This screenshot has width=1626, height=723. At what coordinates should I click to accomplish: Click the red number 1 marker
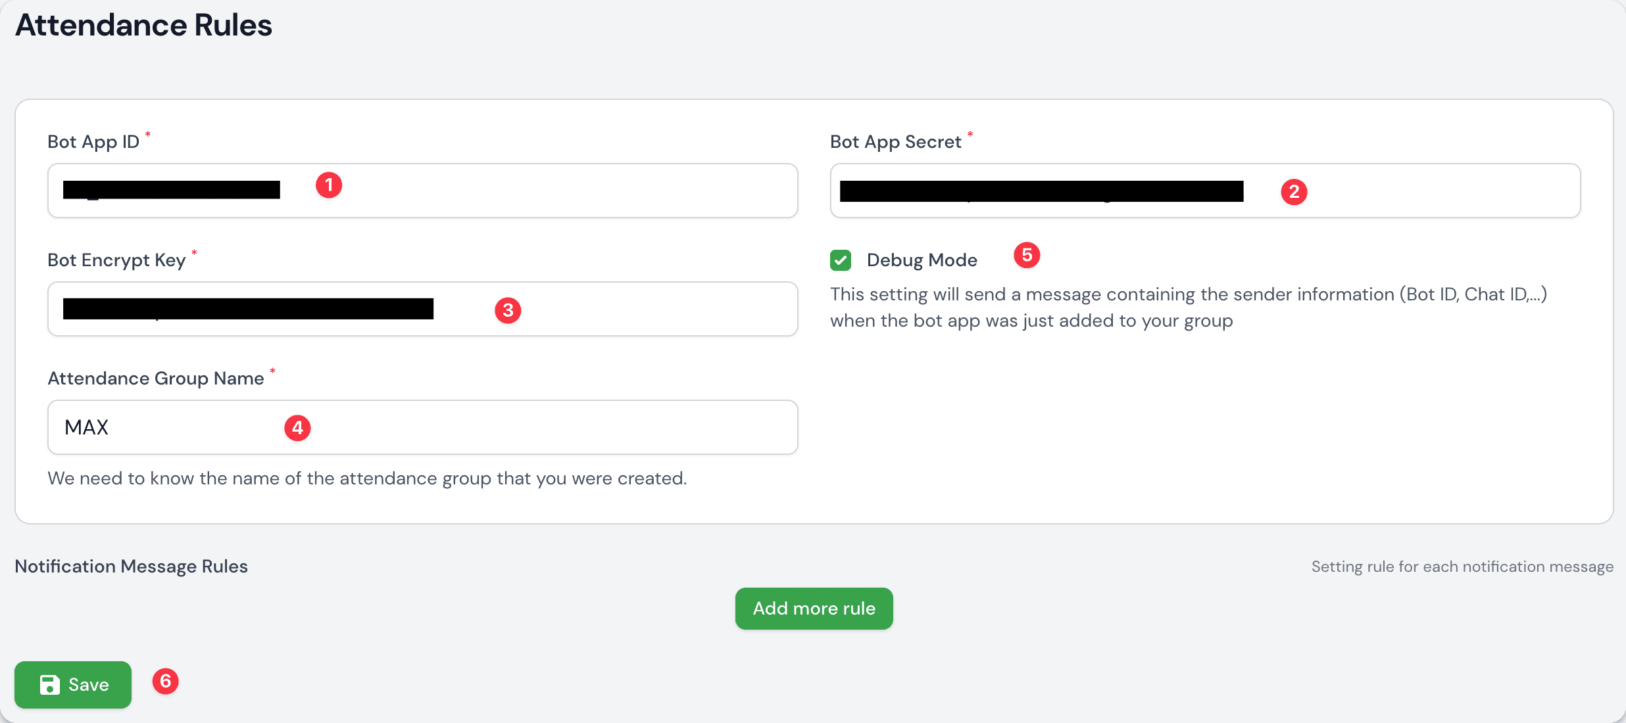(x=329, y=185)
